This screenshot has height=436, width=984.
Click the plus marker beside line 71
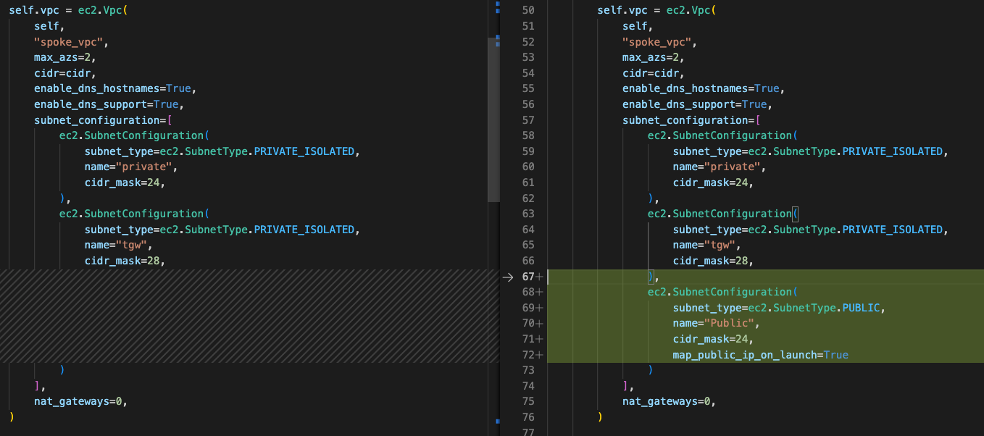pos(539,339)
